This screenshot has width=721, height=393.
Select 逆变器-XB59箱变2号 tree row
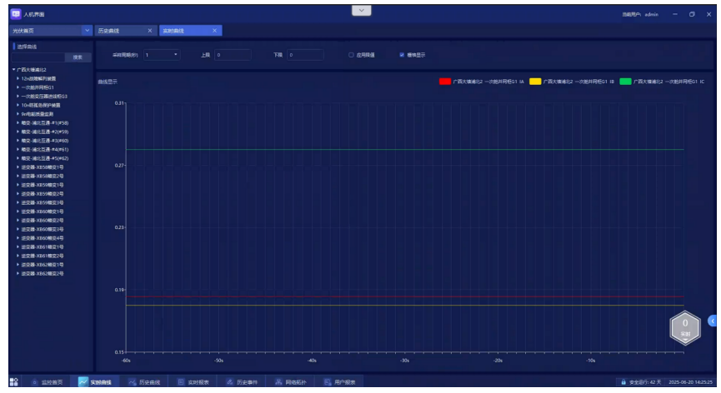click(x=43, y=194)
